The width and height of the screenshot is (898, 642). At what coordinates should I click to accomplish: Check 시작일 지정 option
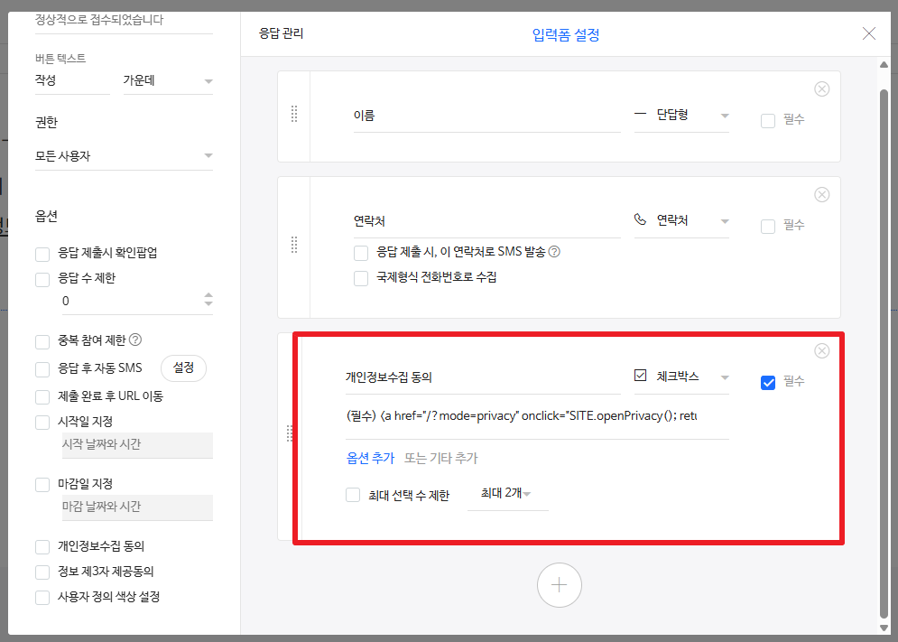click(x=42, y=423)
